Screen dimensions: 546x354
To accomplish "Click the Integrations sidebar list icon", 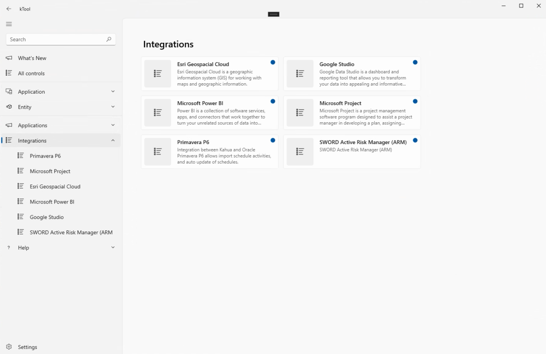I will pyautogui.click(x=8, y=141).
